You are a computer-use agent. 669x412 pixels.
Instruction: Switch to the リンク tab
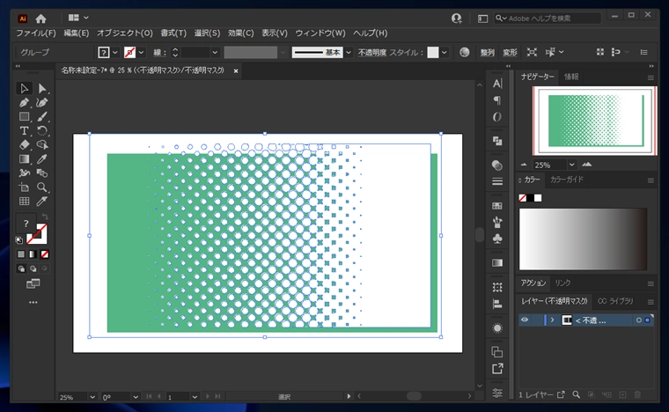coord(562,283)
